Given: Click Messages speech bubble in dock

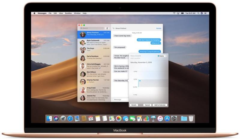Looking at the screenshot, I should (125, 119).
